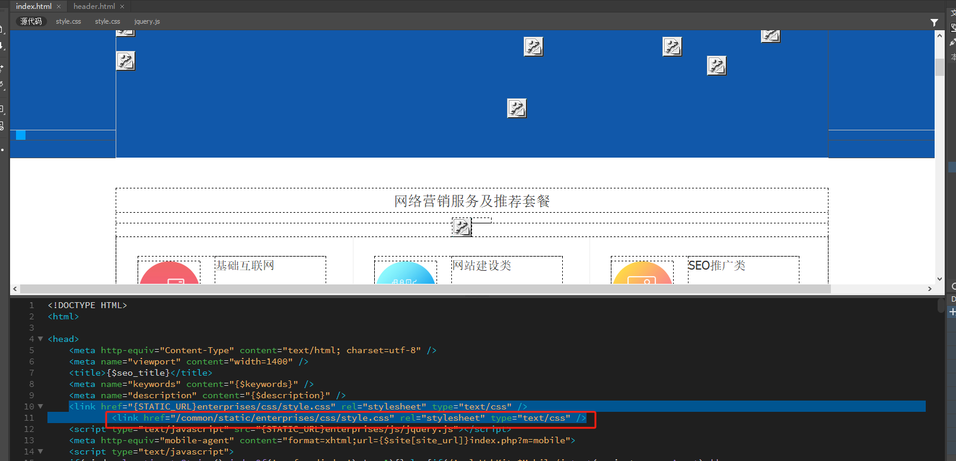The width and height of the screenshot is (956, 461).
Task: Click the keywords meta tag line
Action: pyautogui.click(x=191, y=384)
